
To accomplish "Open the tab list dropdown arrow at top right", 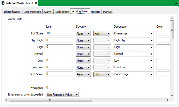I will [x=176, y=4].
